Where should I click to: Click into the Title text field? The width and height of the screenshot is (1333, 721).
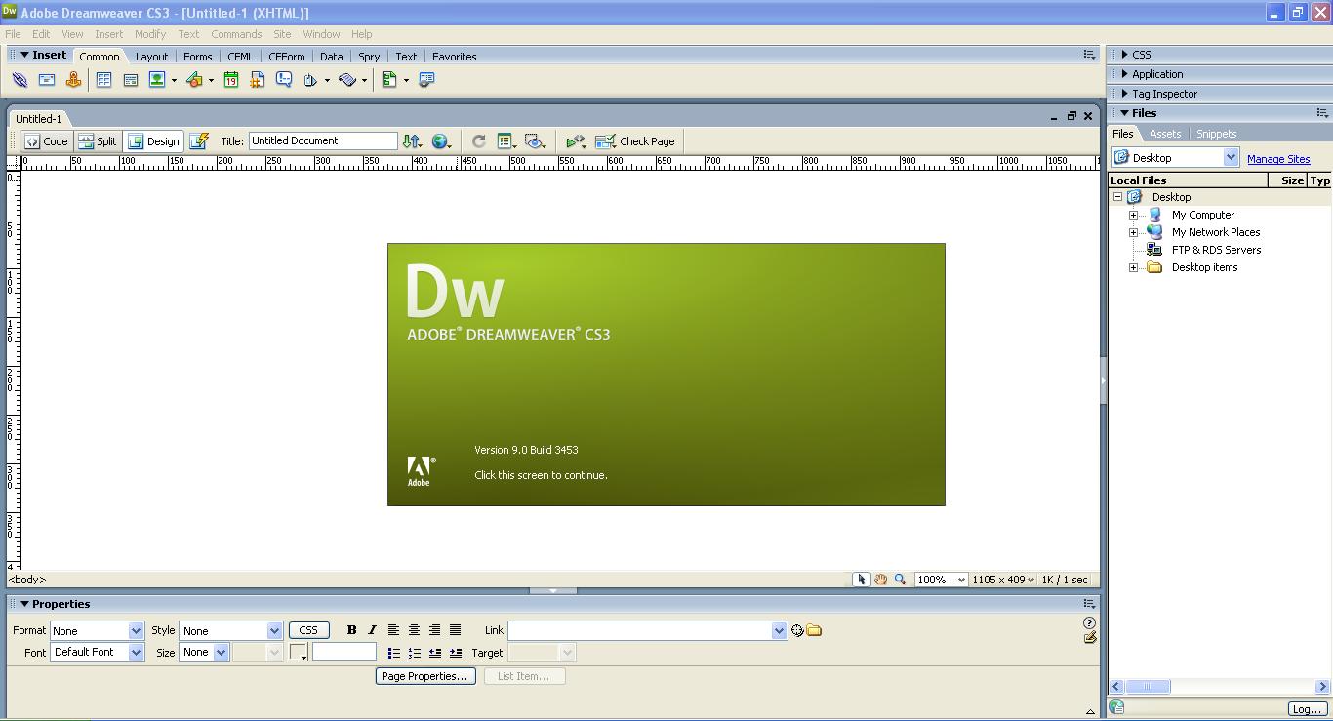323,141
